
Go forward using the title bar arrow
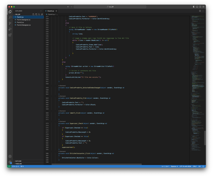click(71, 7)
